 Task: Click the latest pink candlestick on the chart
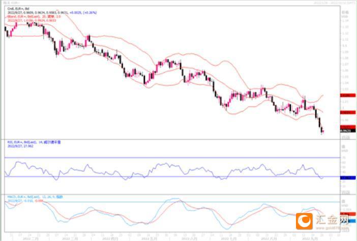click(323, 131)
